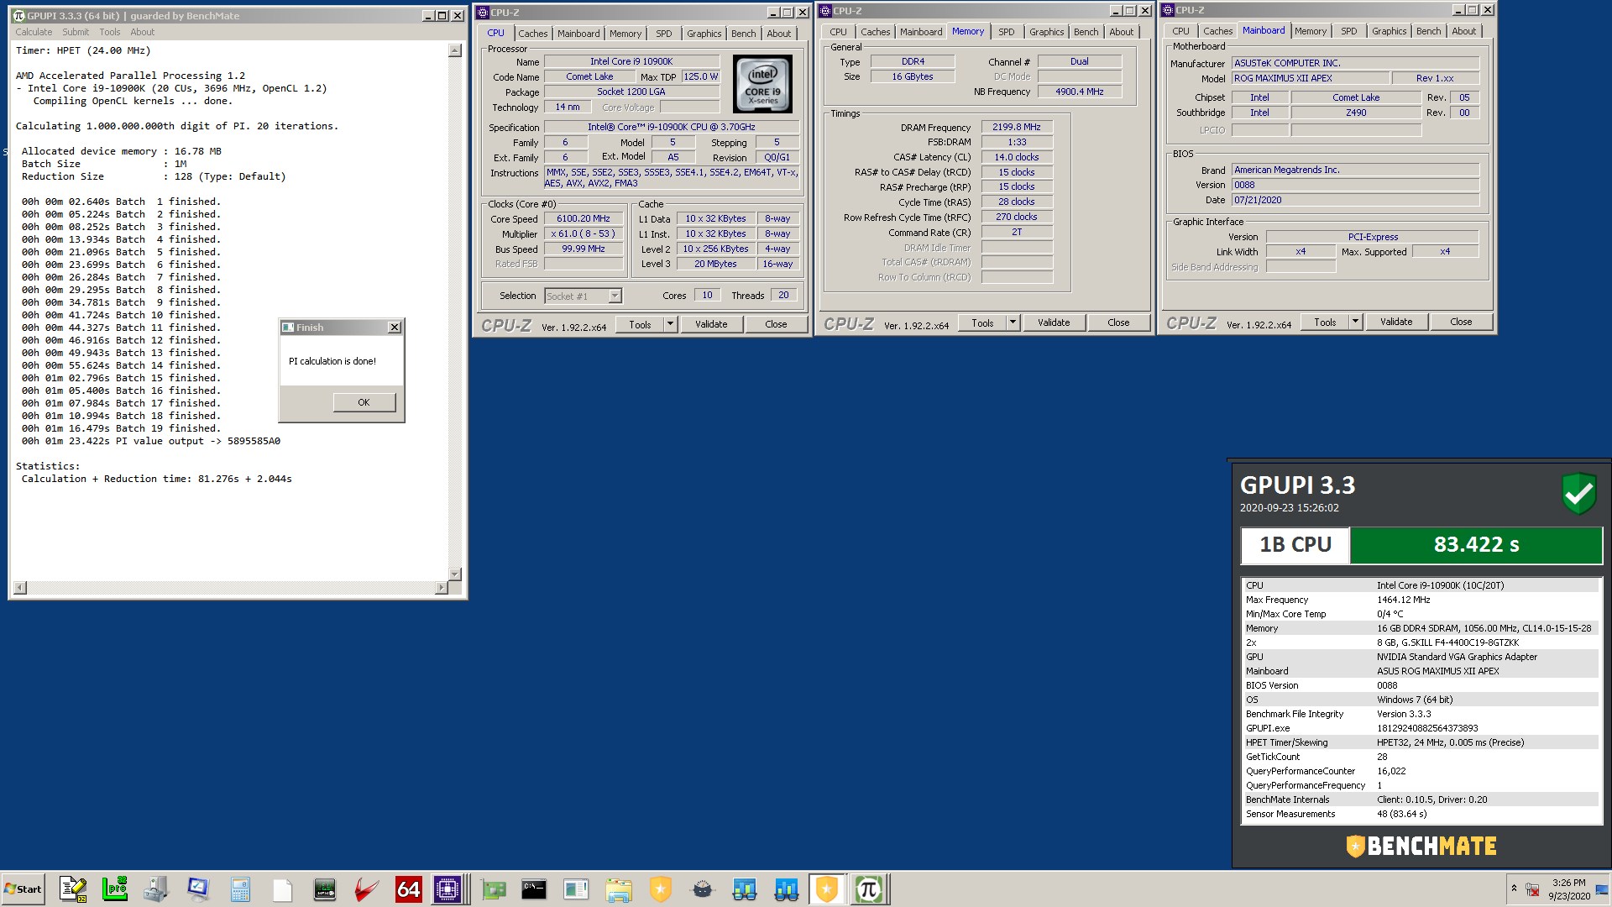Click the red bird taskbar icon
This screenshot has width=1612, height=907.
[x=366, y=889]
